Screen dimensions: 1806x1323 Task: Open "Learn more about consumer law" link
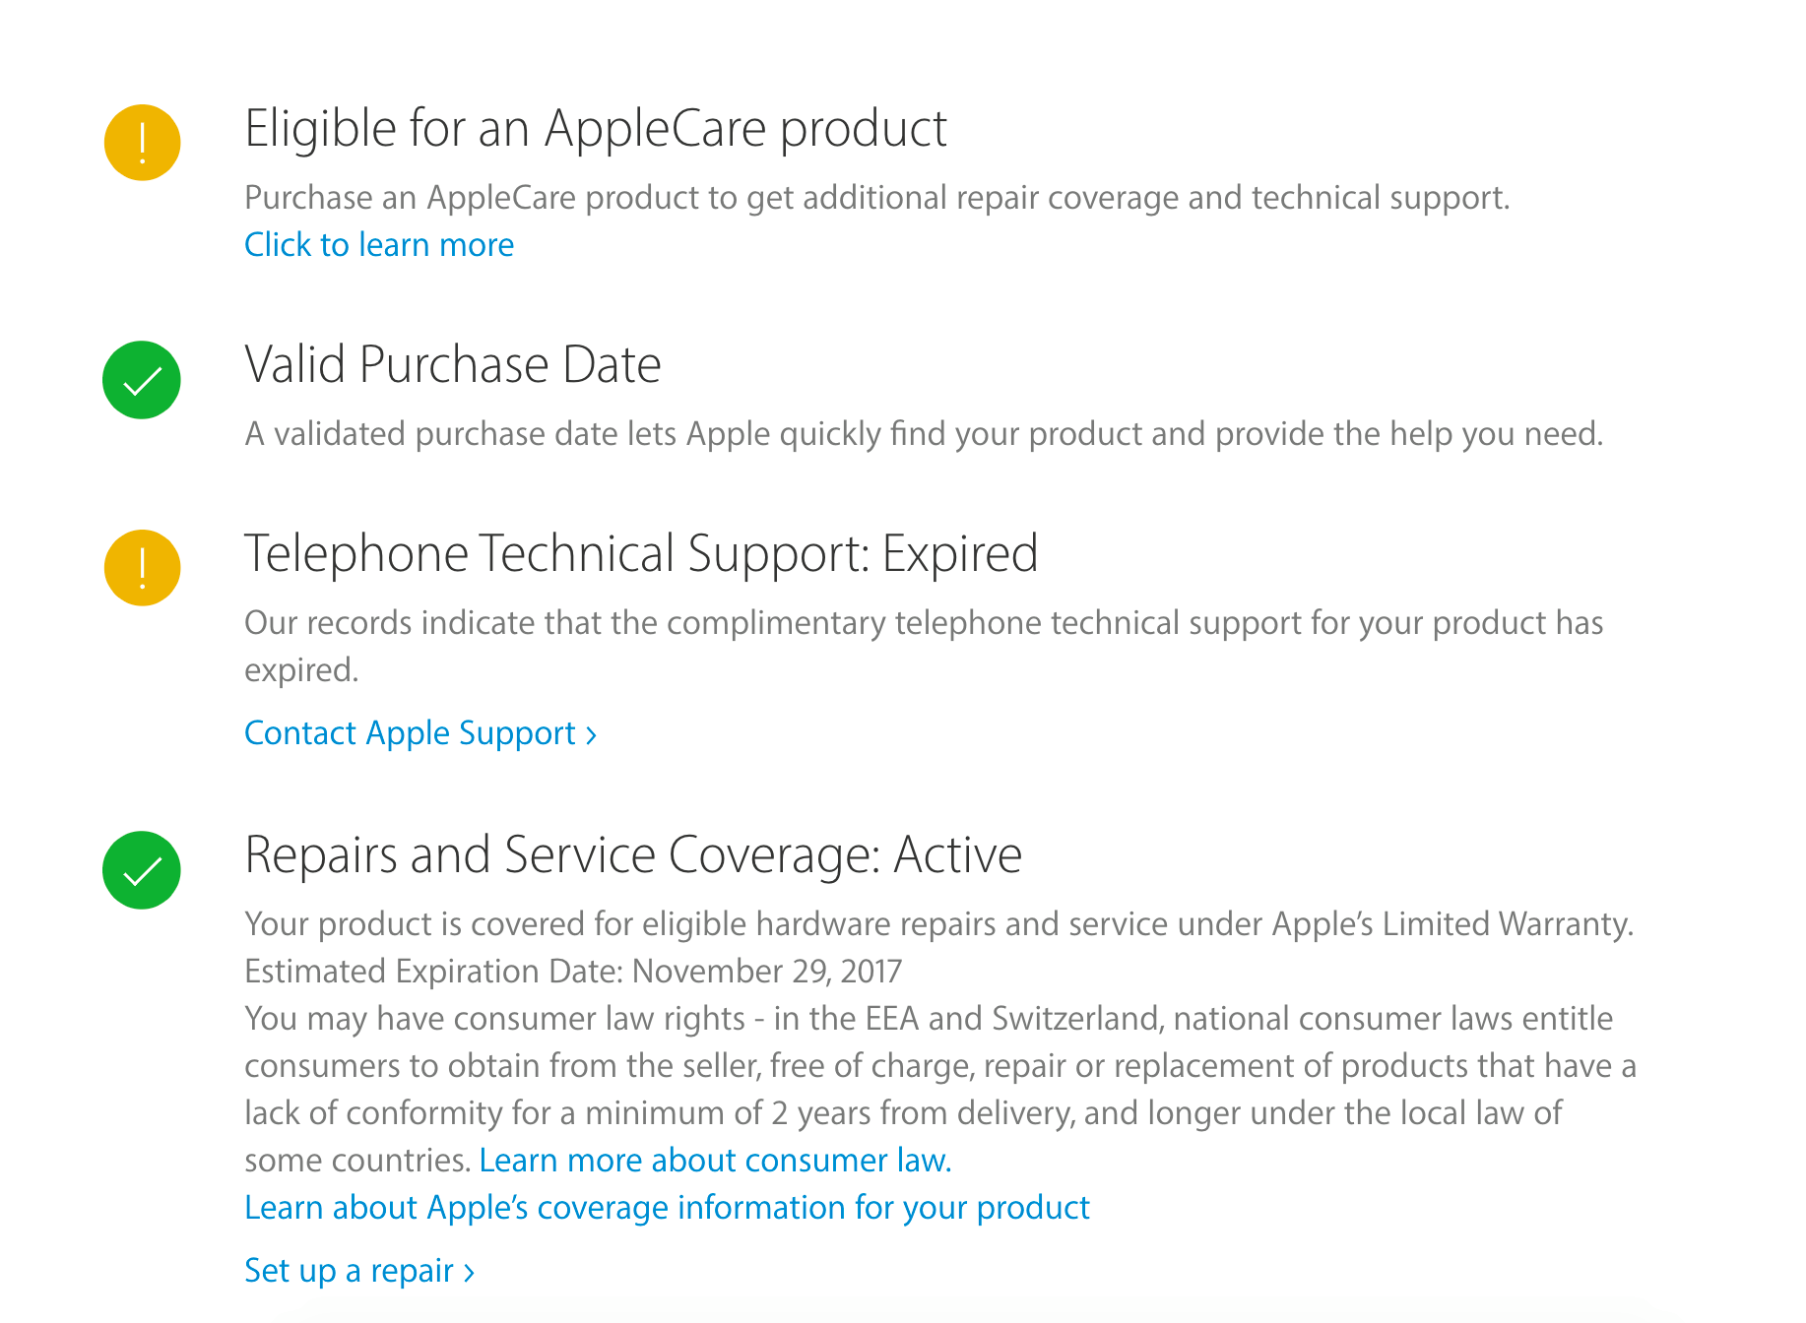tap(715, 1161)
